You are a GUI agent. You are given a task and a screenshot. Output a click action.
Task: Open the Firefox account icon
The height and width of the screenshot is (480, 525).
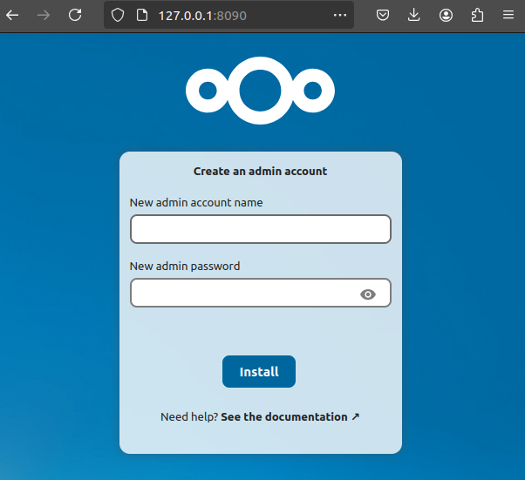(446, 15)
